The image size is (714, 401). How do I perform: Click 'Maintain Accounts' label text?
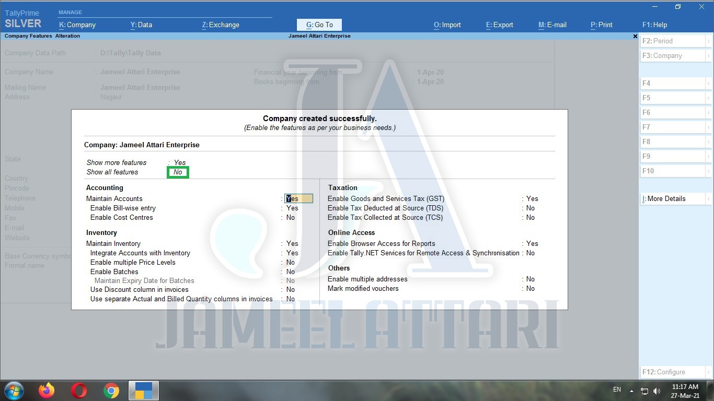[x=114, y=198]
